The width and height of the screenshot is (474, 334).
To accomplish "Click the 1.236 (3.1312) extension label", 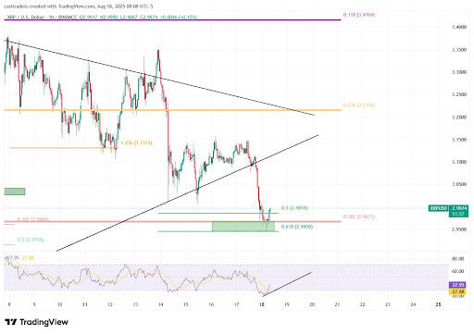I will pos(136,142).
